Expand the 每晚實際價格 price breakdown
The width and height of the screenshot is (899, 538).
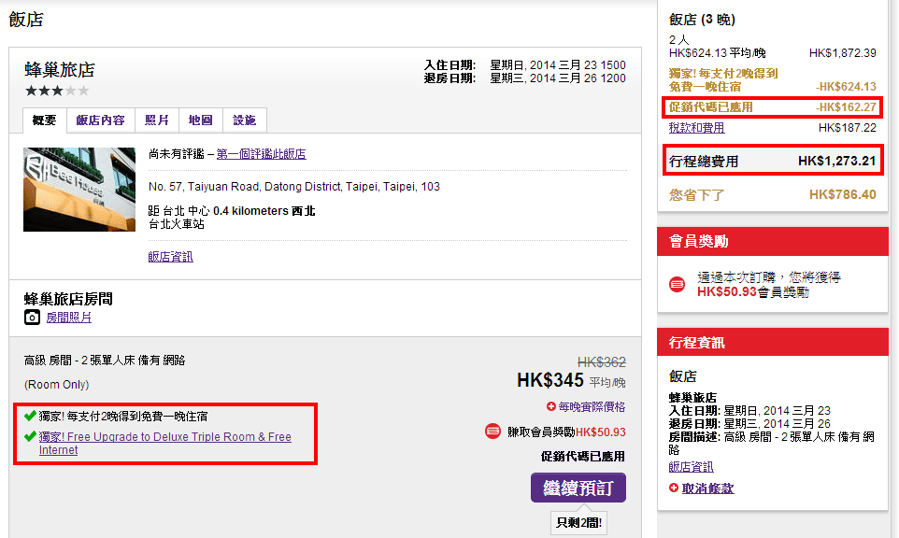click(586, 406)
